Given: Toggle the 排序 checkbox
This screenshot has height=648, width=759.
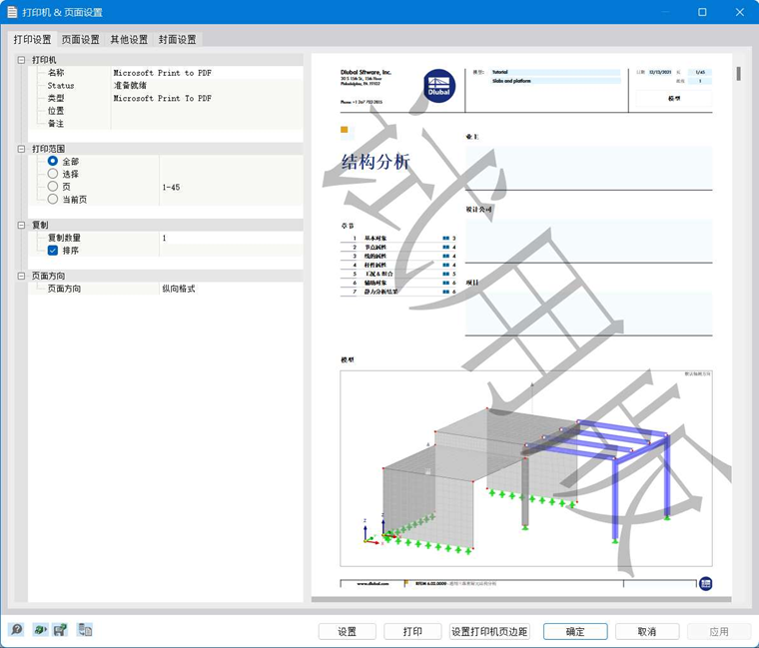Looking at the screenshot, I should pyautogui.click(x=53, y=251).
